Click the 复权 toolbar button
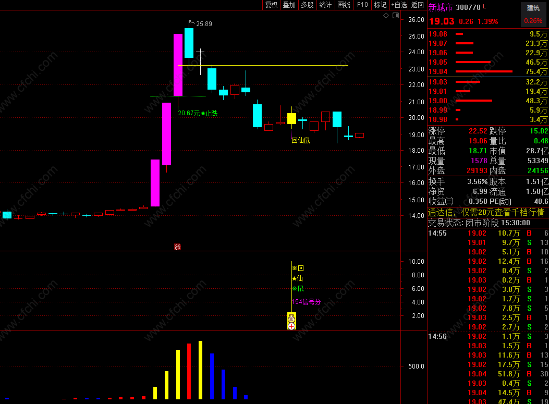 [271, 5]
